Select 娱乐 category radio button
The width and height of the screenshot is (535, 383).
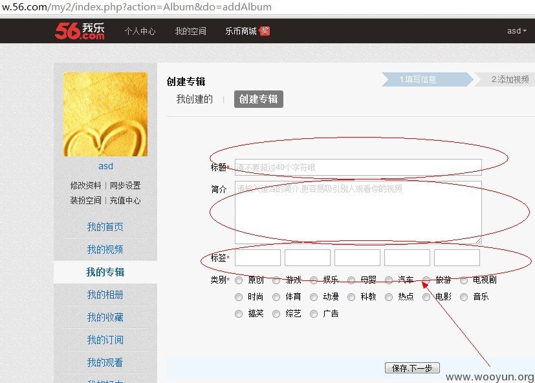[x=314, y=280]
